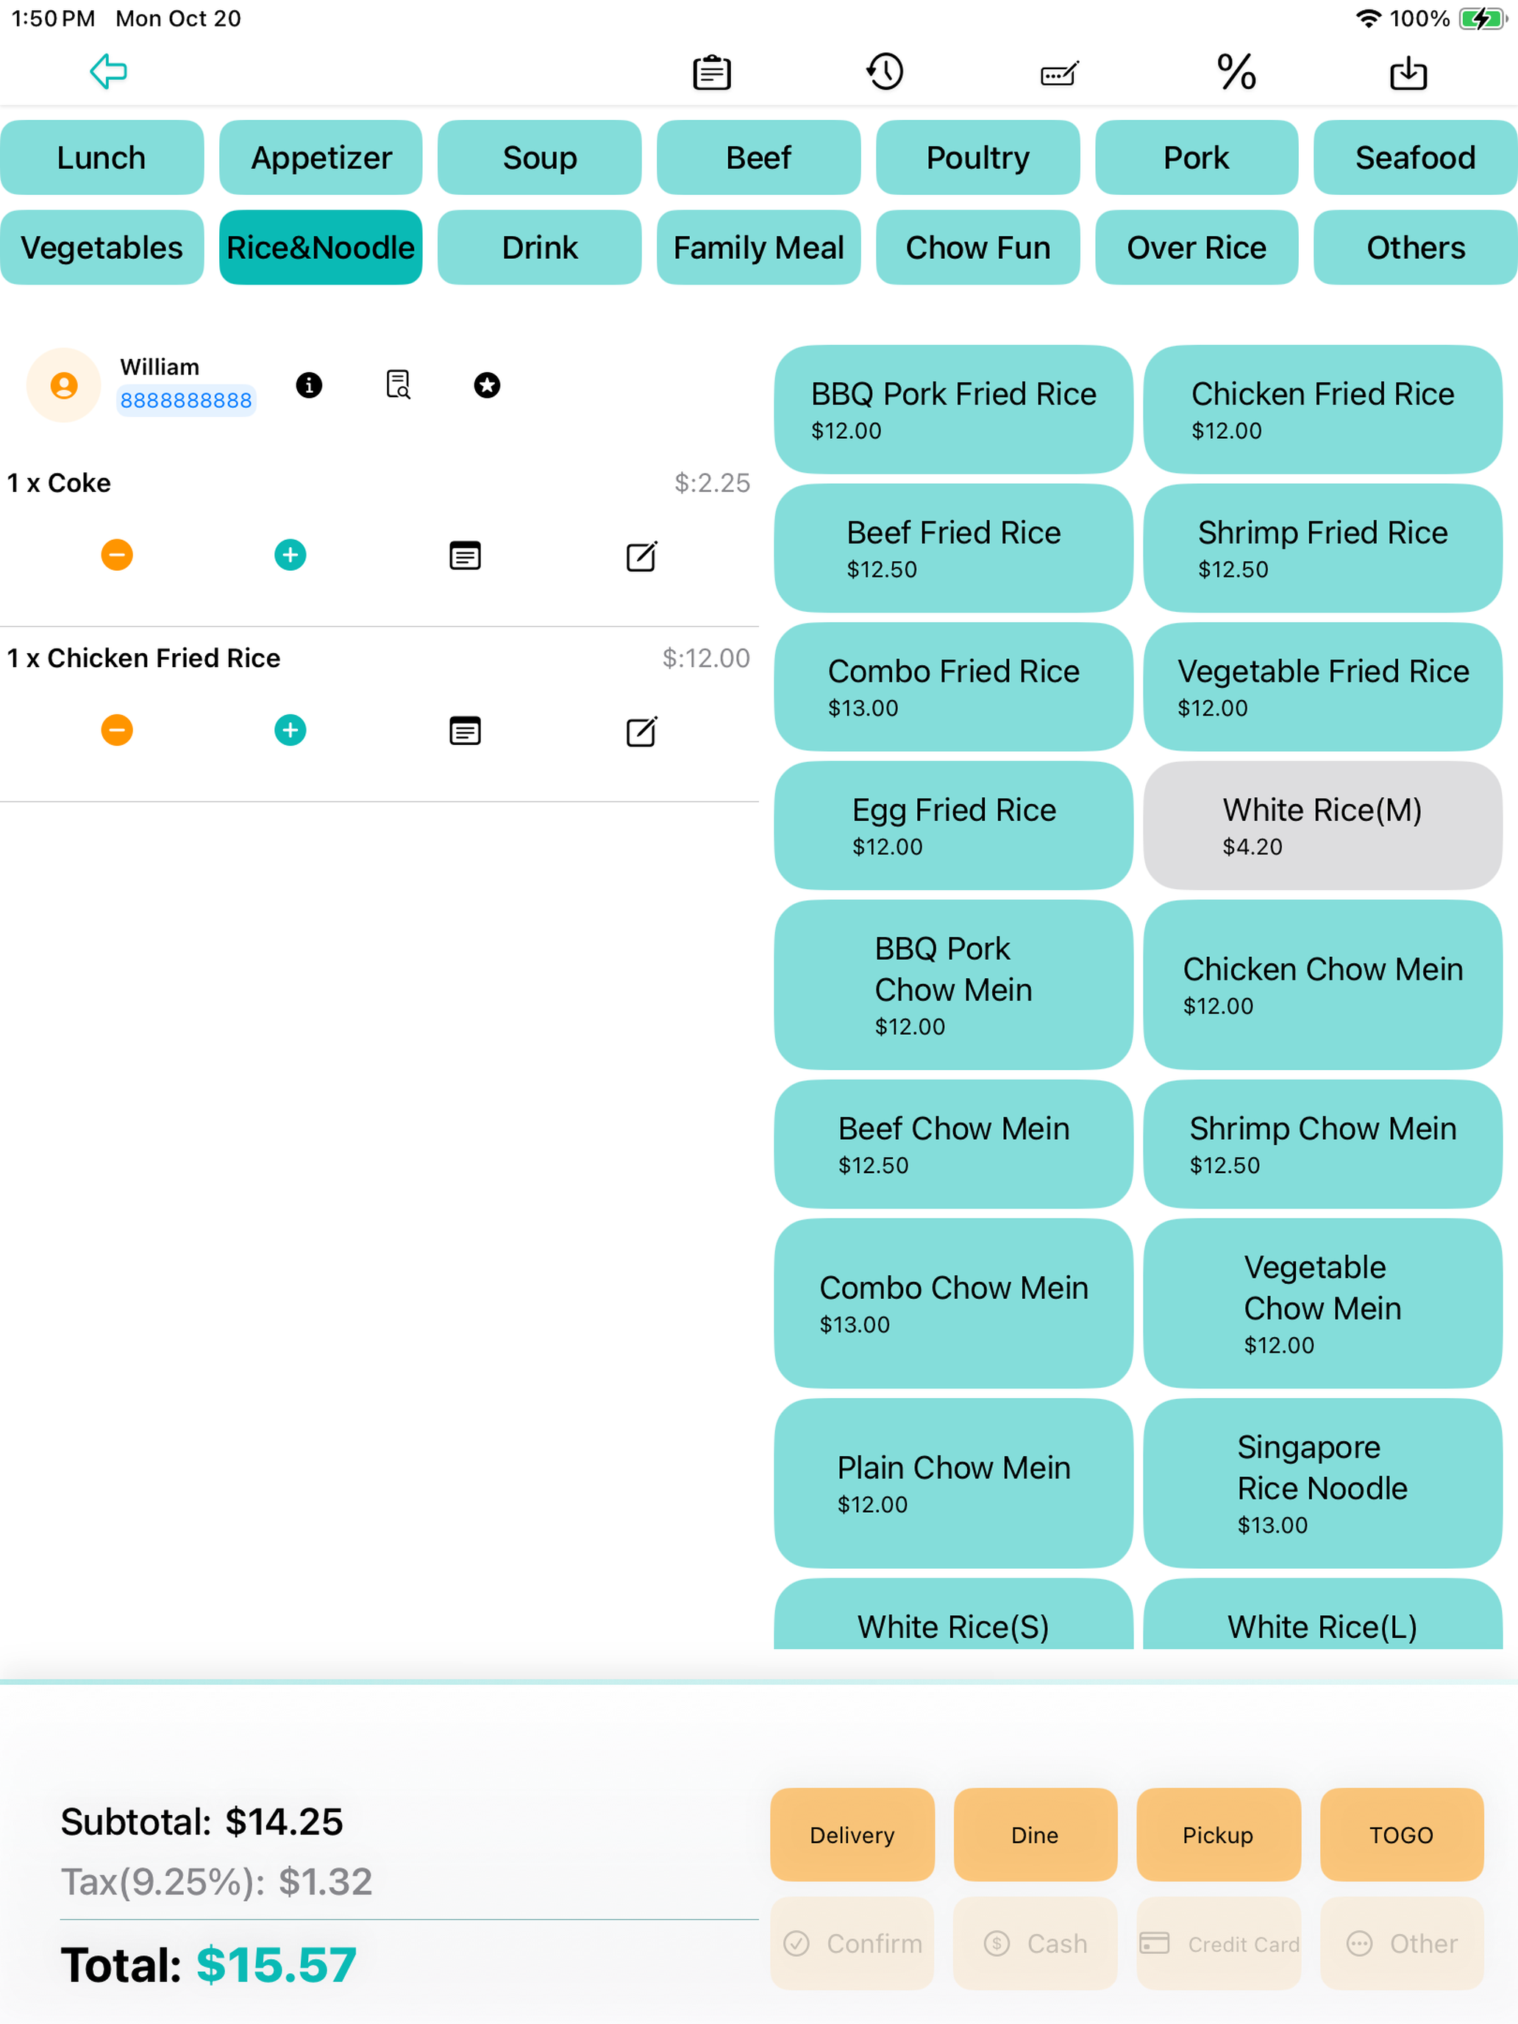Add Singapore Rice Noodle to order
Screen dimensions: 1518x2024
(x=1322, y=1483)
